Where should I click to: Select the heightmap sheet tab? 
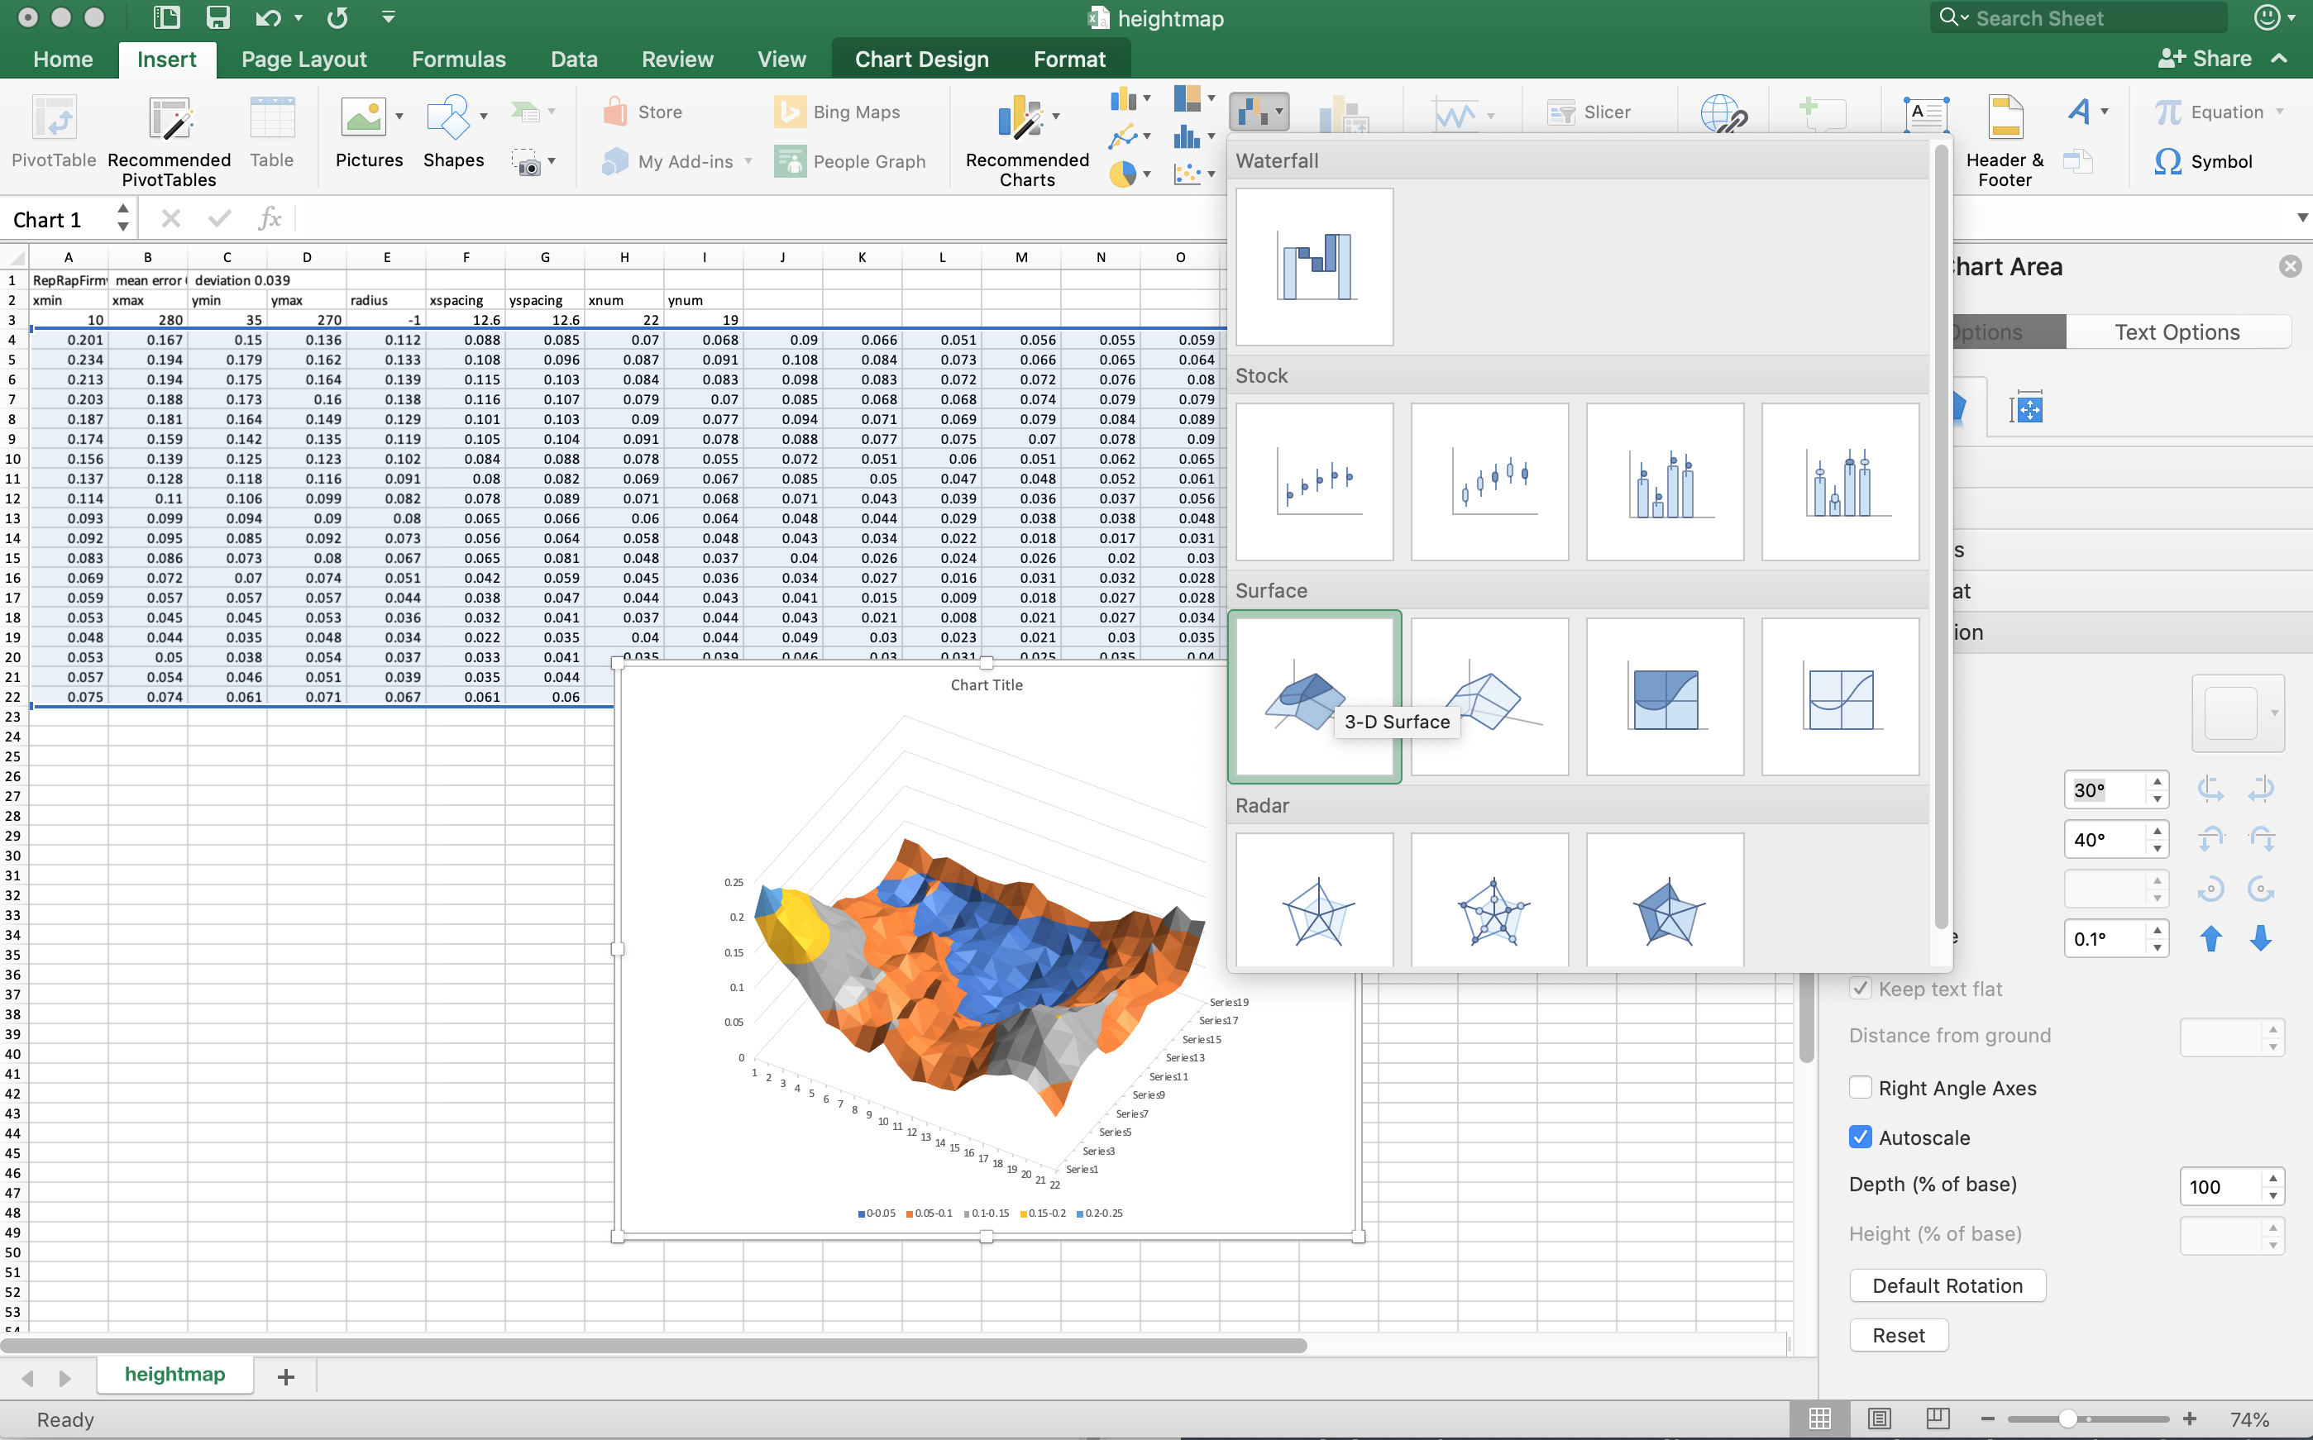click(x=174, y=1375)
